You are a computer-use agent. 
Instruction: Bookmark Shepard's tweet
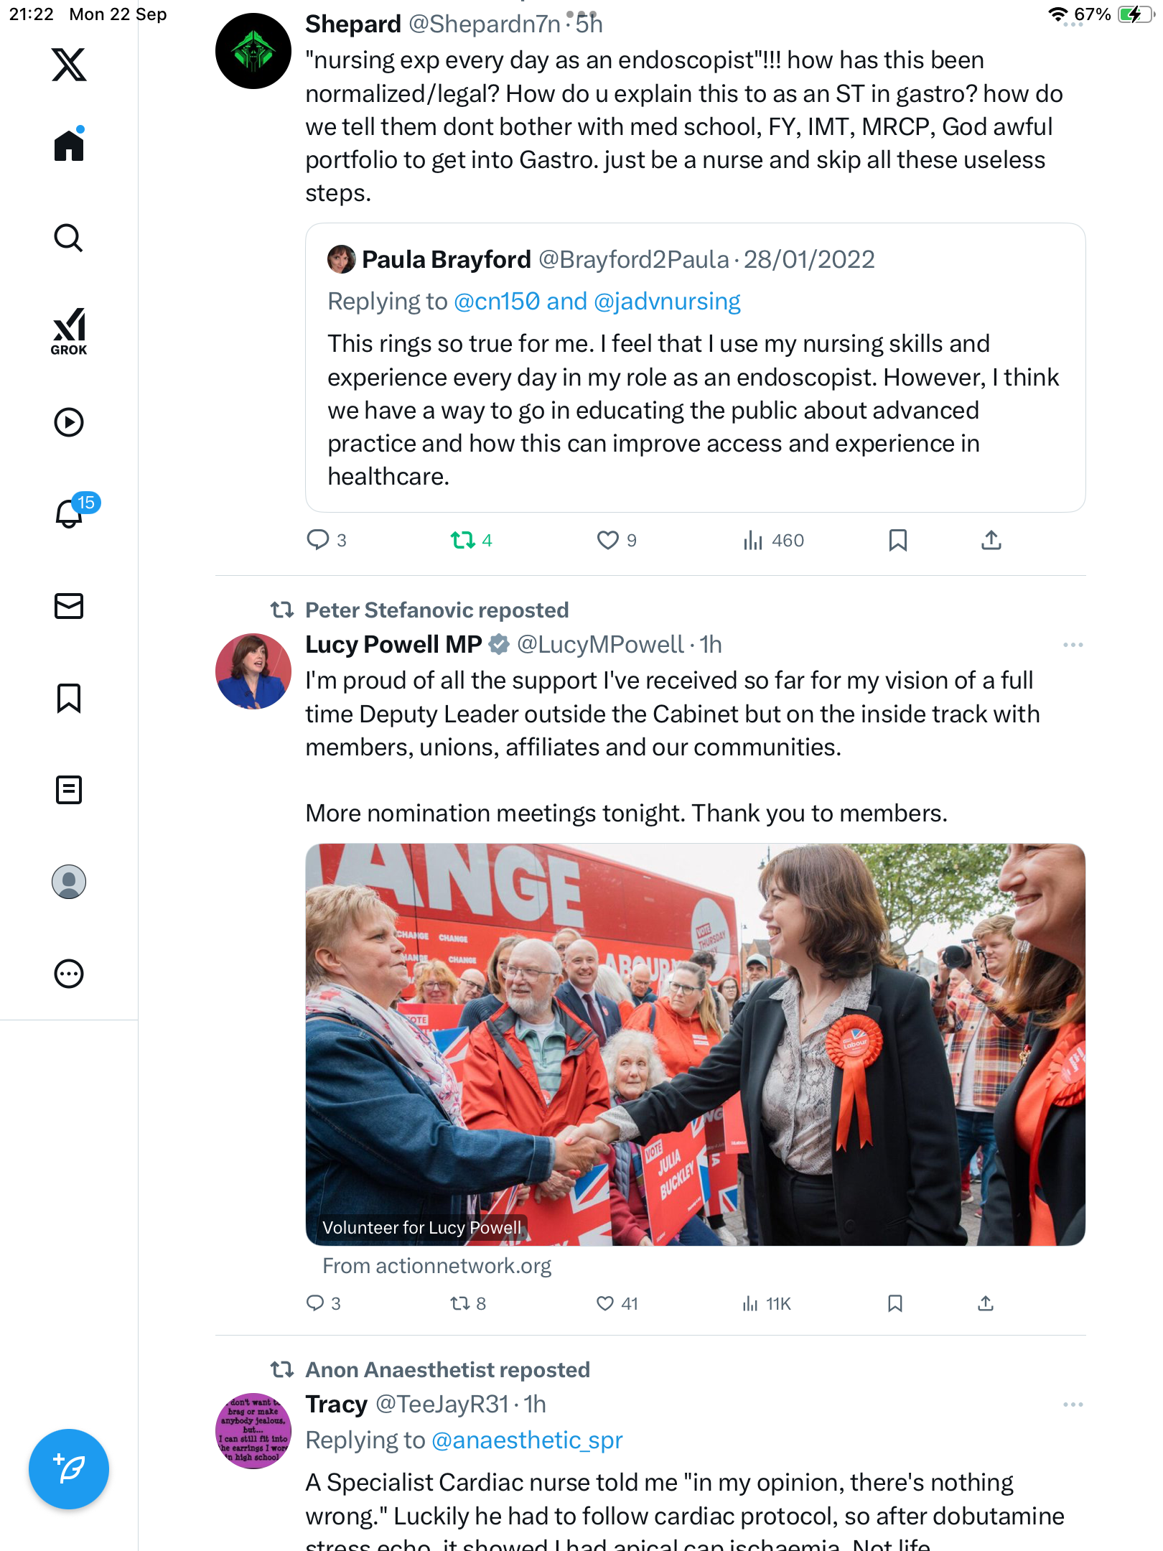point(897,540)
